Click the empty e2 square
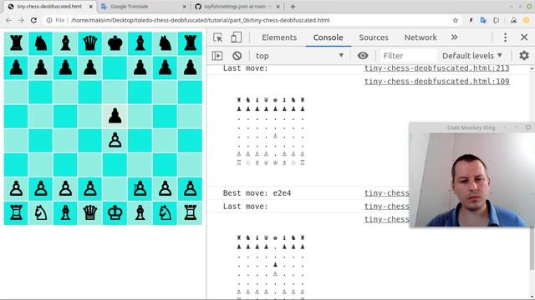Screen dimensions: 535x300 click(115, 189)
